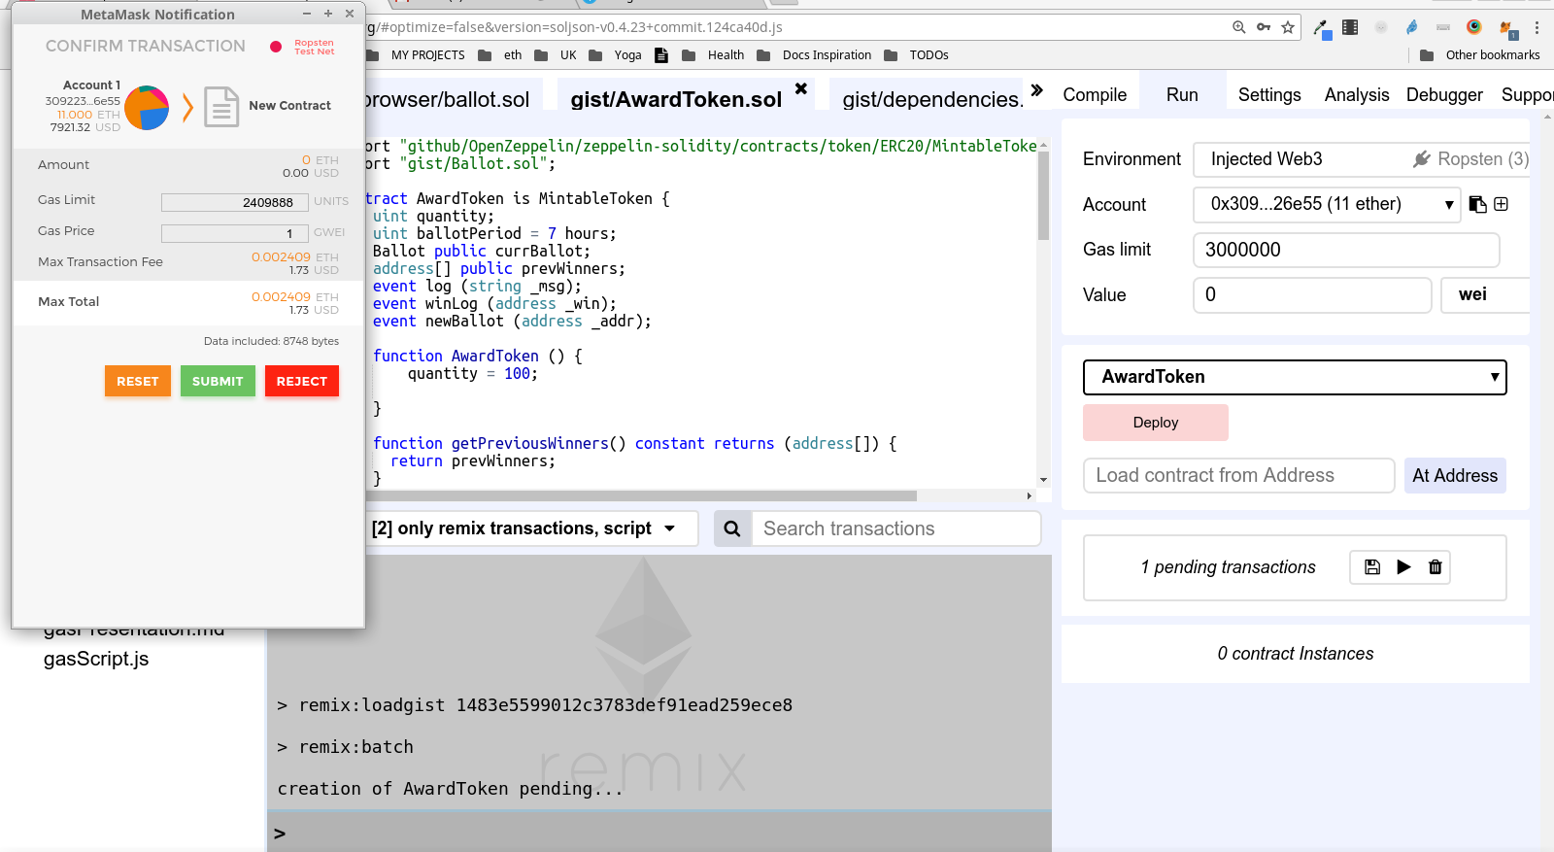Screen dimensions: 1554x852
Task: Switch to the Analysis tab
Action: pos(1357,95)
